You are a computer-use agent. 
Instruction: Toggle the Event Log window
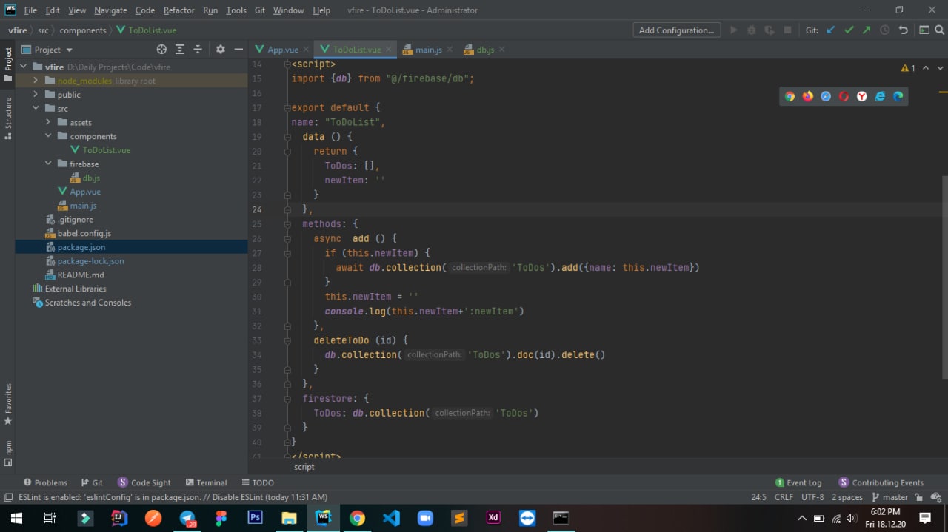point(798,482)
